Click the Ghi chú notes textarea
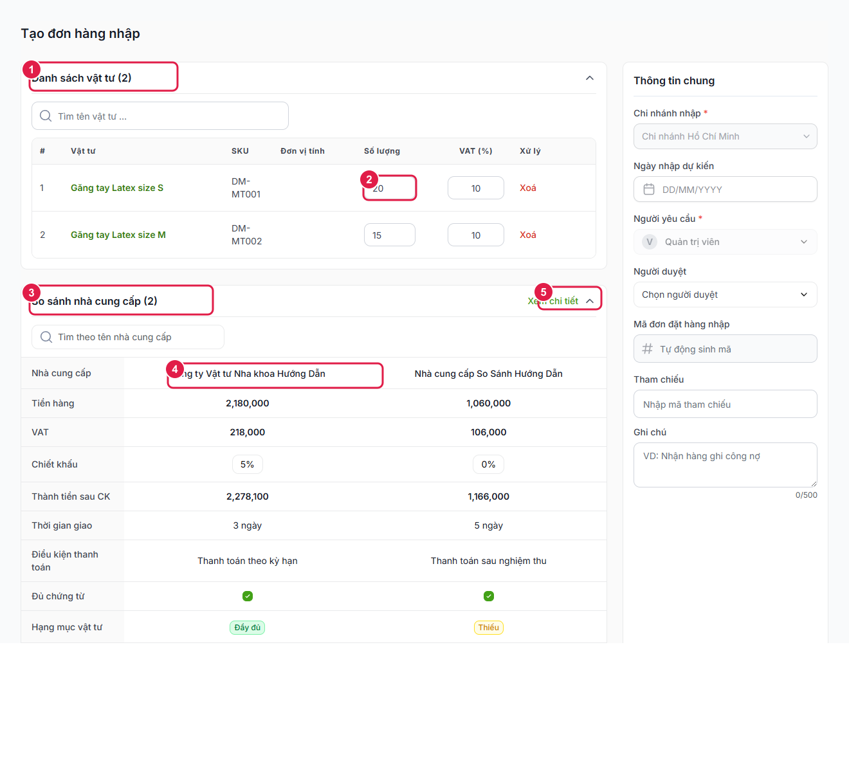849x782 pixels. 726,465
